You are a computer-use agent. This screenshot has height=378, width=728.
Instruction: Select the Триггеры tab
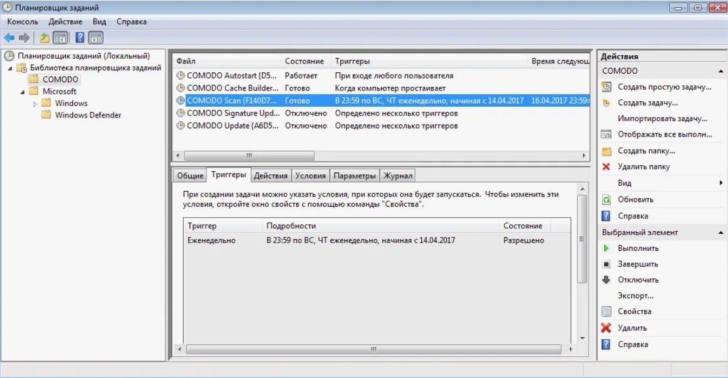click(x=229, y=175)
